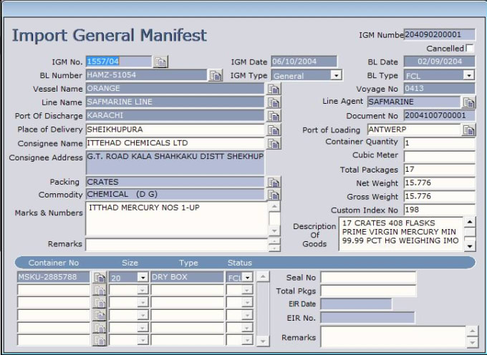Click Consignee Name ITTEHAD CHEMICALS LTD field
The width and height of the screenshot is (487, 355).
tap(175, 143)
